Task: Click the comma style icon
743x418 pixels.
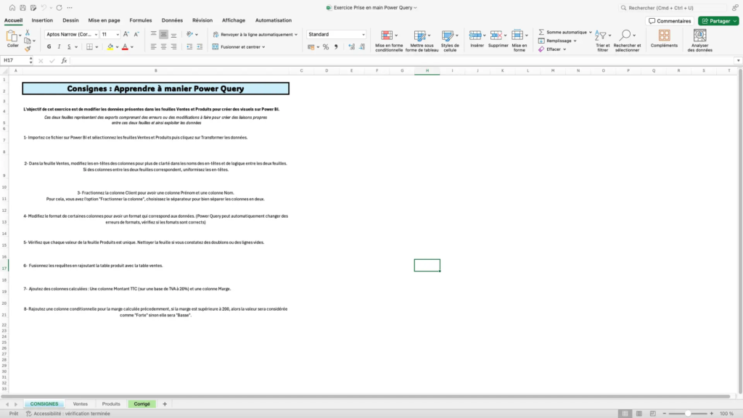Action: pos(336,47)
